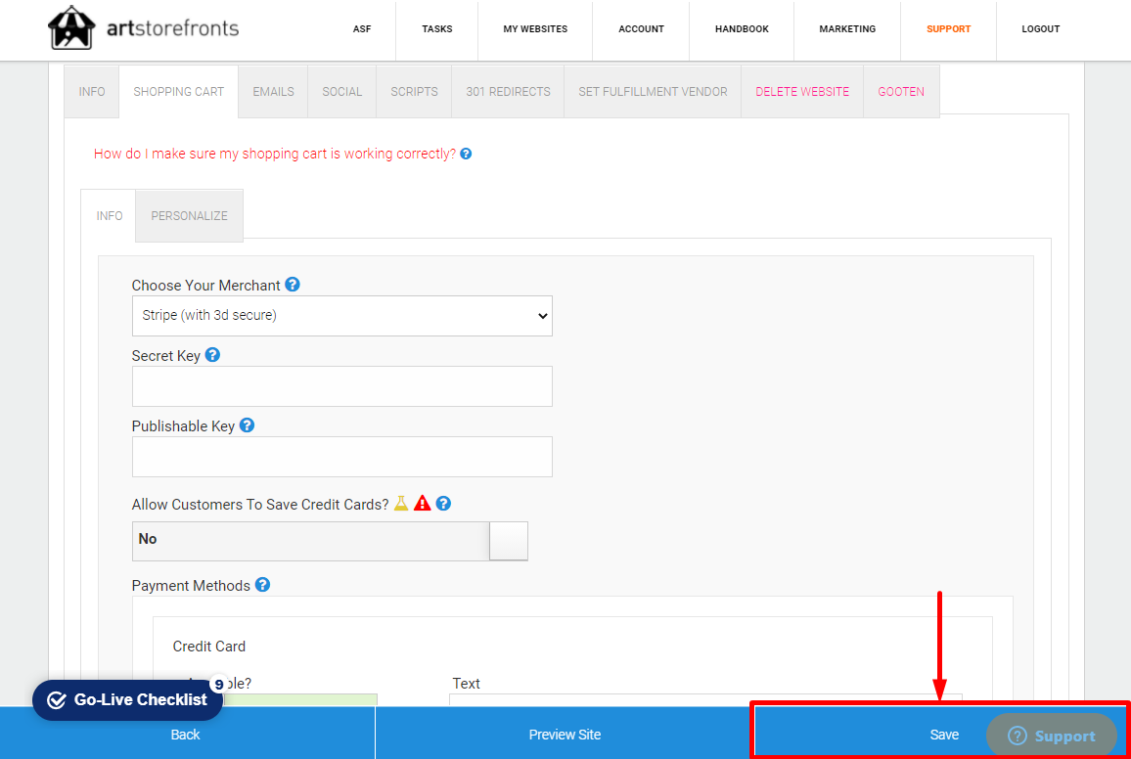Switch to the PERSONALIZE sub-tab

pyautogui.click(x=189, y=215)
